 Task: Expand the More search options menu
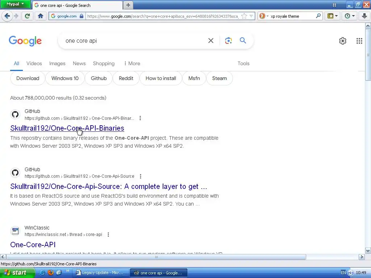coord(132,64)
